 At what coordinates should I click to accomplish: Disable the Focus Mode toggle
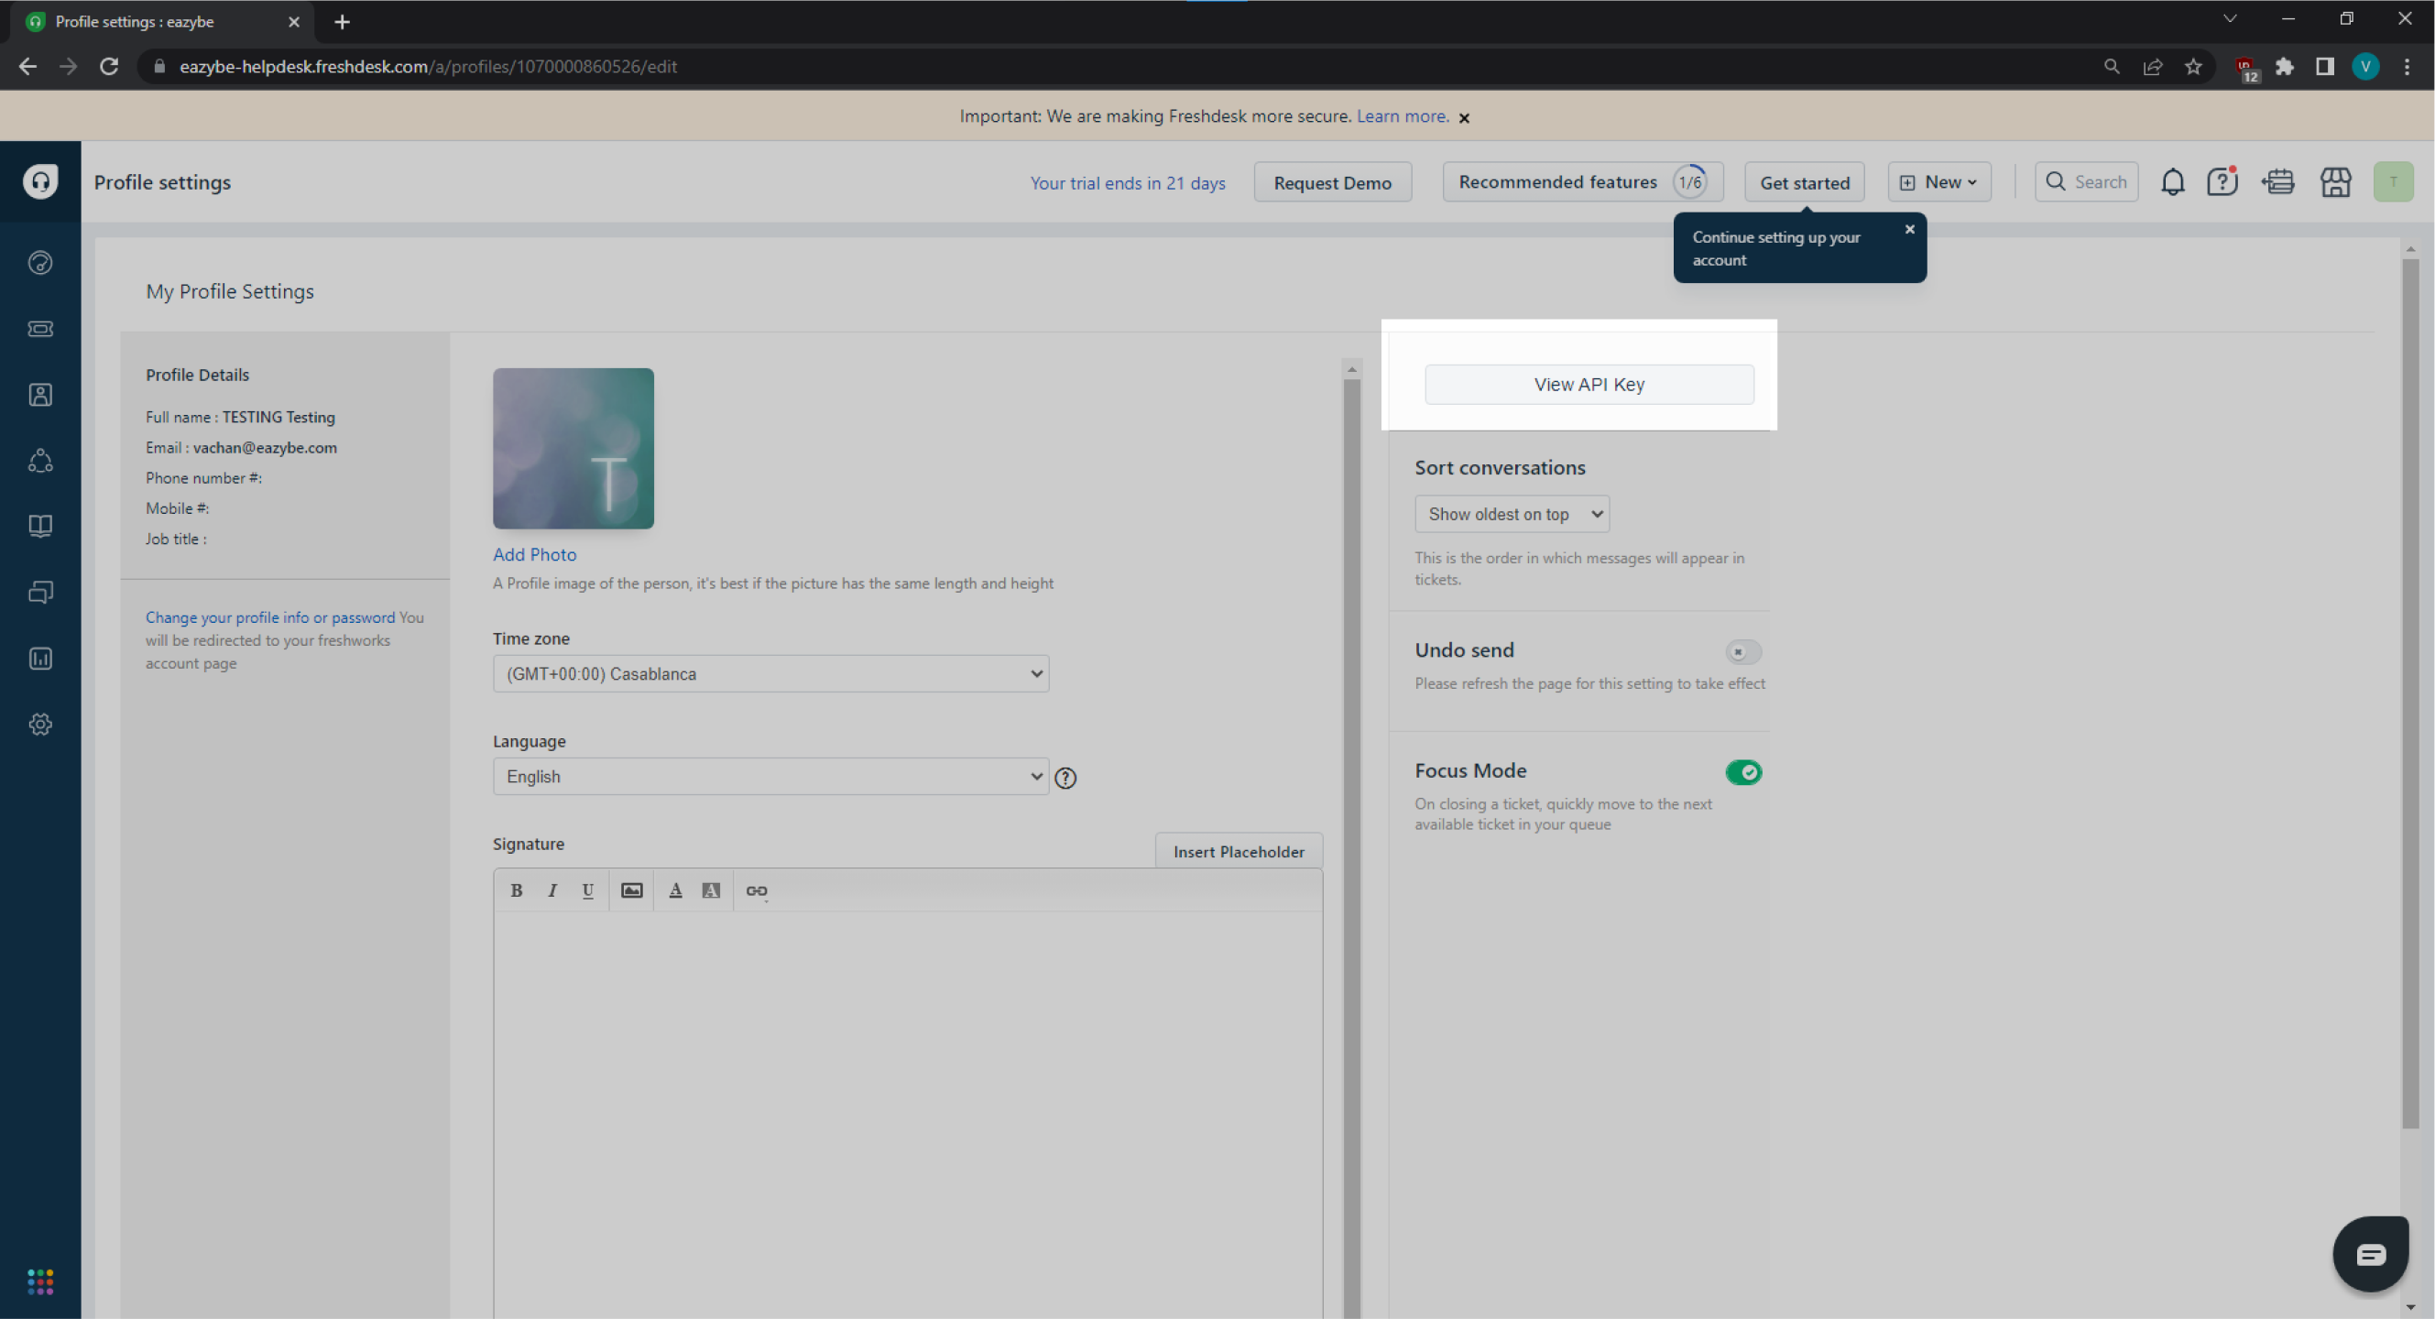pos(1742,773)
